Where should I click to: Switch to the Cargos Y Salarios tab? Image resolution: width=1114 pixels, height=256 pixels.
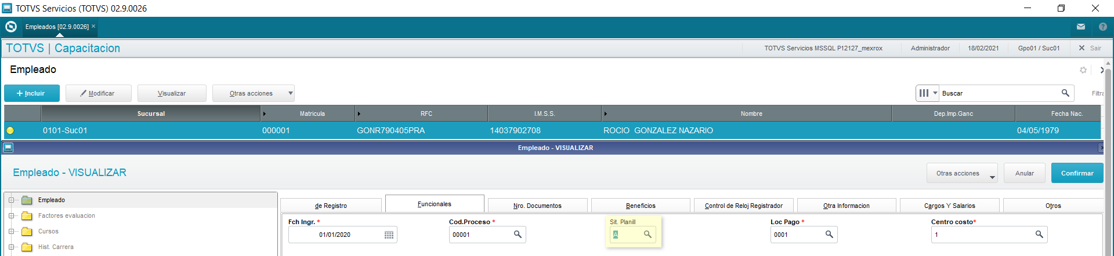(x=950, y=206)
